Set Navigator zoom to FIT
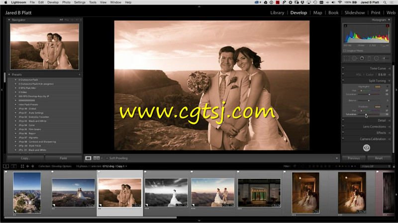The image size is (398, 223). pyautogui.click(x=61, y=20)
